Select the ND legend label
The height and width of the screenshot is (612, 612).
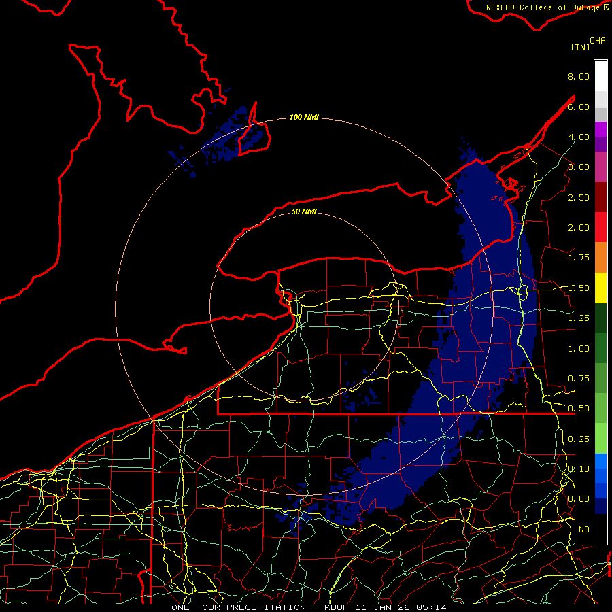click(x=584, y=530)
